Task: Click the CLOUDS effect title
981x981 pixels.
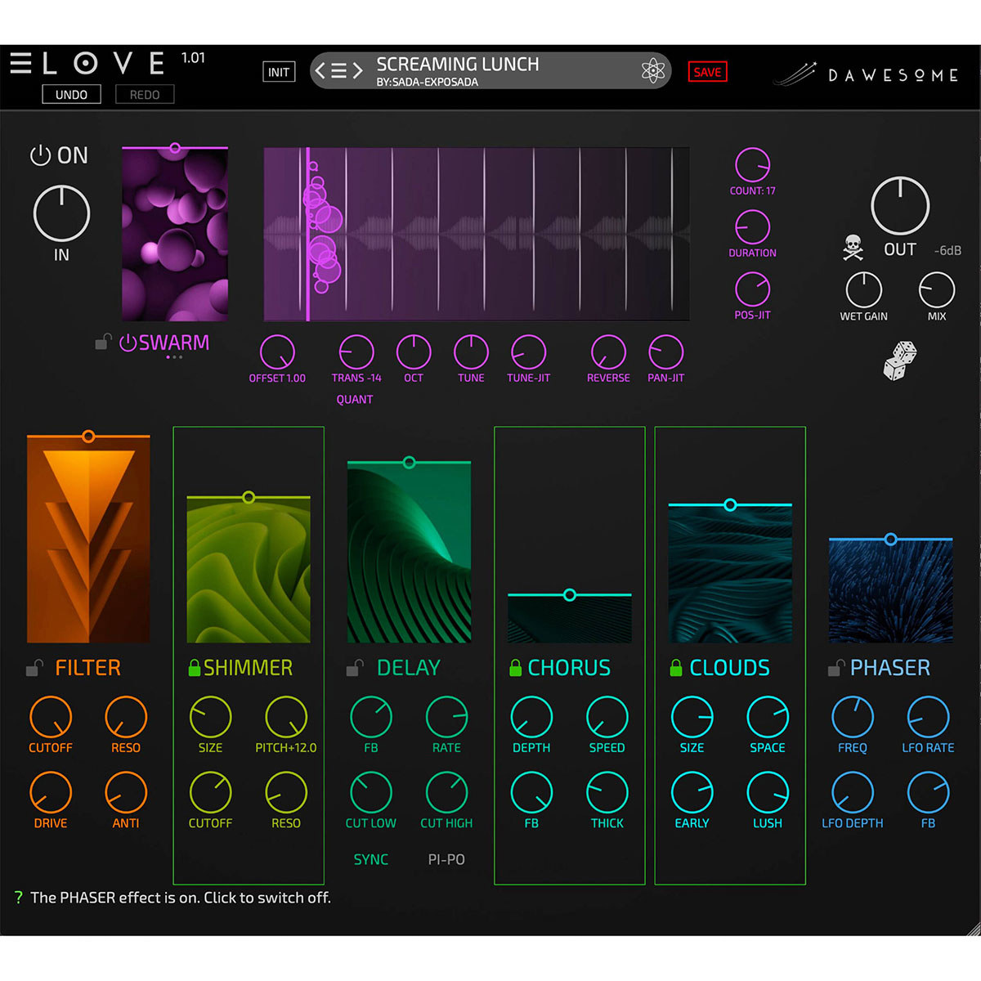Action: [729, 668]
